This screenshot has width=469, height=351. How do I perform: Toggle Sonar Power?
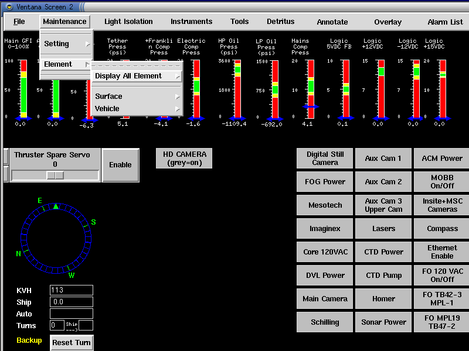click(x=383, y=322)
